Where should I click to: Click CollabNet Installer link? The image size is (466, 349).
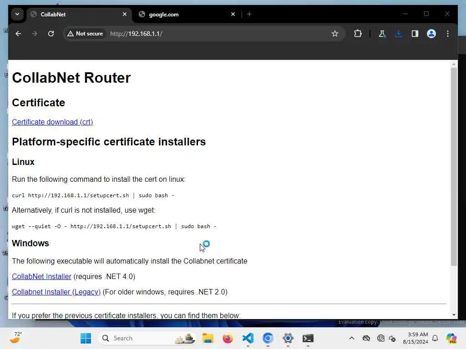[41, 277]
